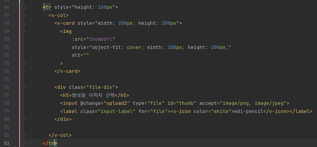Click the input-label class value
The height and width of the screenshot is (147, 317).
click(x=117, y=111)
